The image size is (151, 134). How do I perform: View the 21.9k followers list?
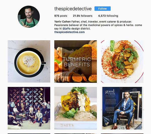click(83, 16)
